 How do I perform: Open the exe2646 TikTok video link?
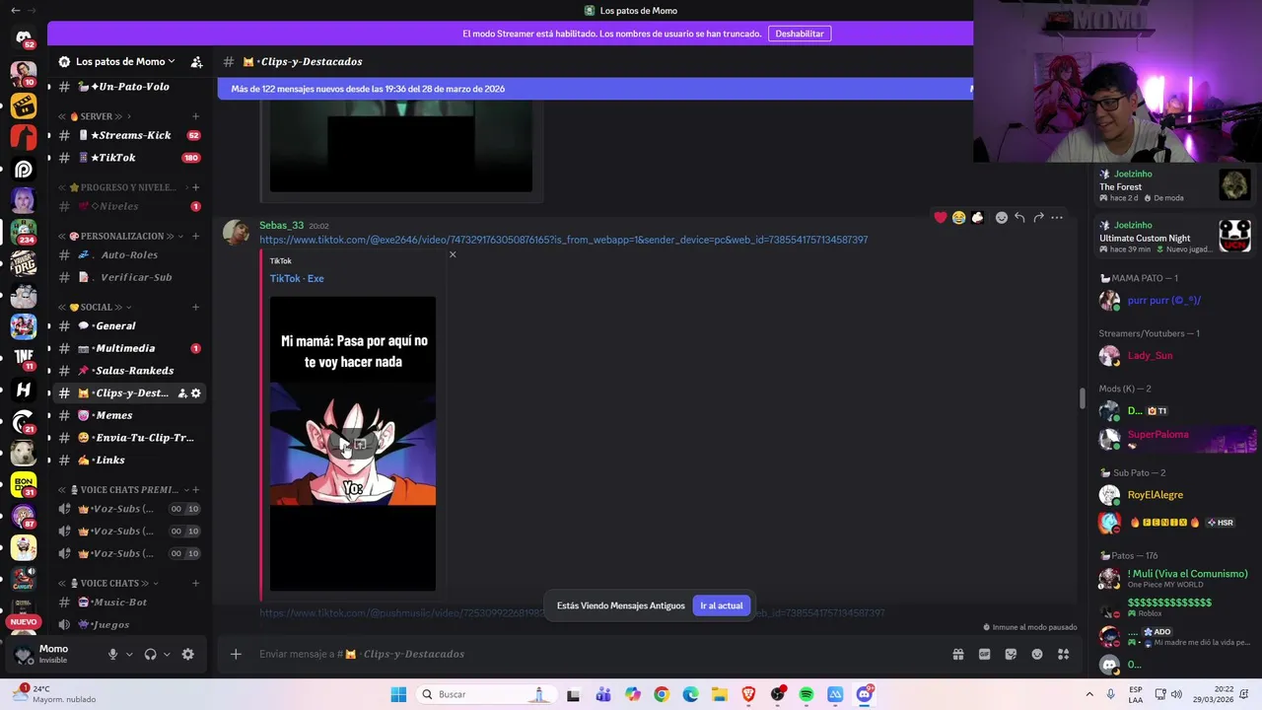tap(563, 240)
